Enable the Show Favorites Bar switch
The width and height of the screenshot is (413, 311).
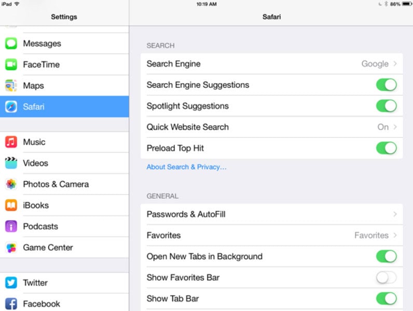click(387, 278)
